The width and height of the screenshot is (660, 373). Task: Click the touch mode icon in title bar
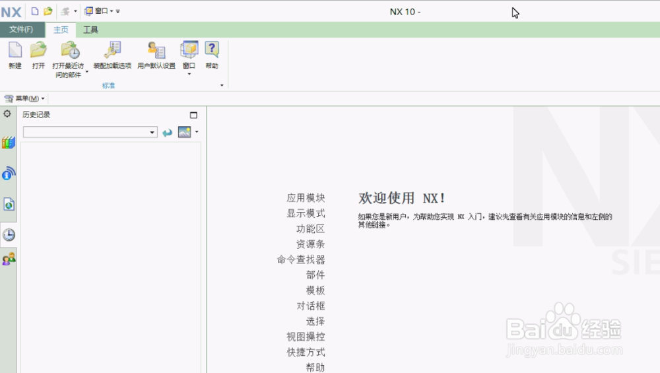point(65,11)
